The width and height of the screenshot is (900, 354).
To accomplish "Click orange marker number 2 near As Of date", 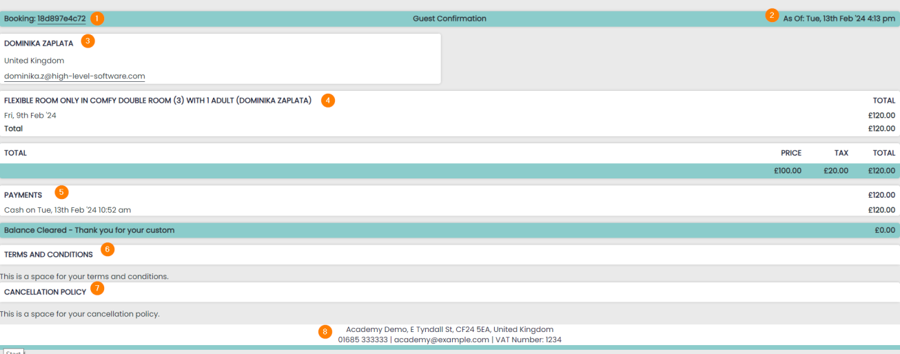I will point(772,15).
